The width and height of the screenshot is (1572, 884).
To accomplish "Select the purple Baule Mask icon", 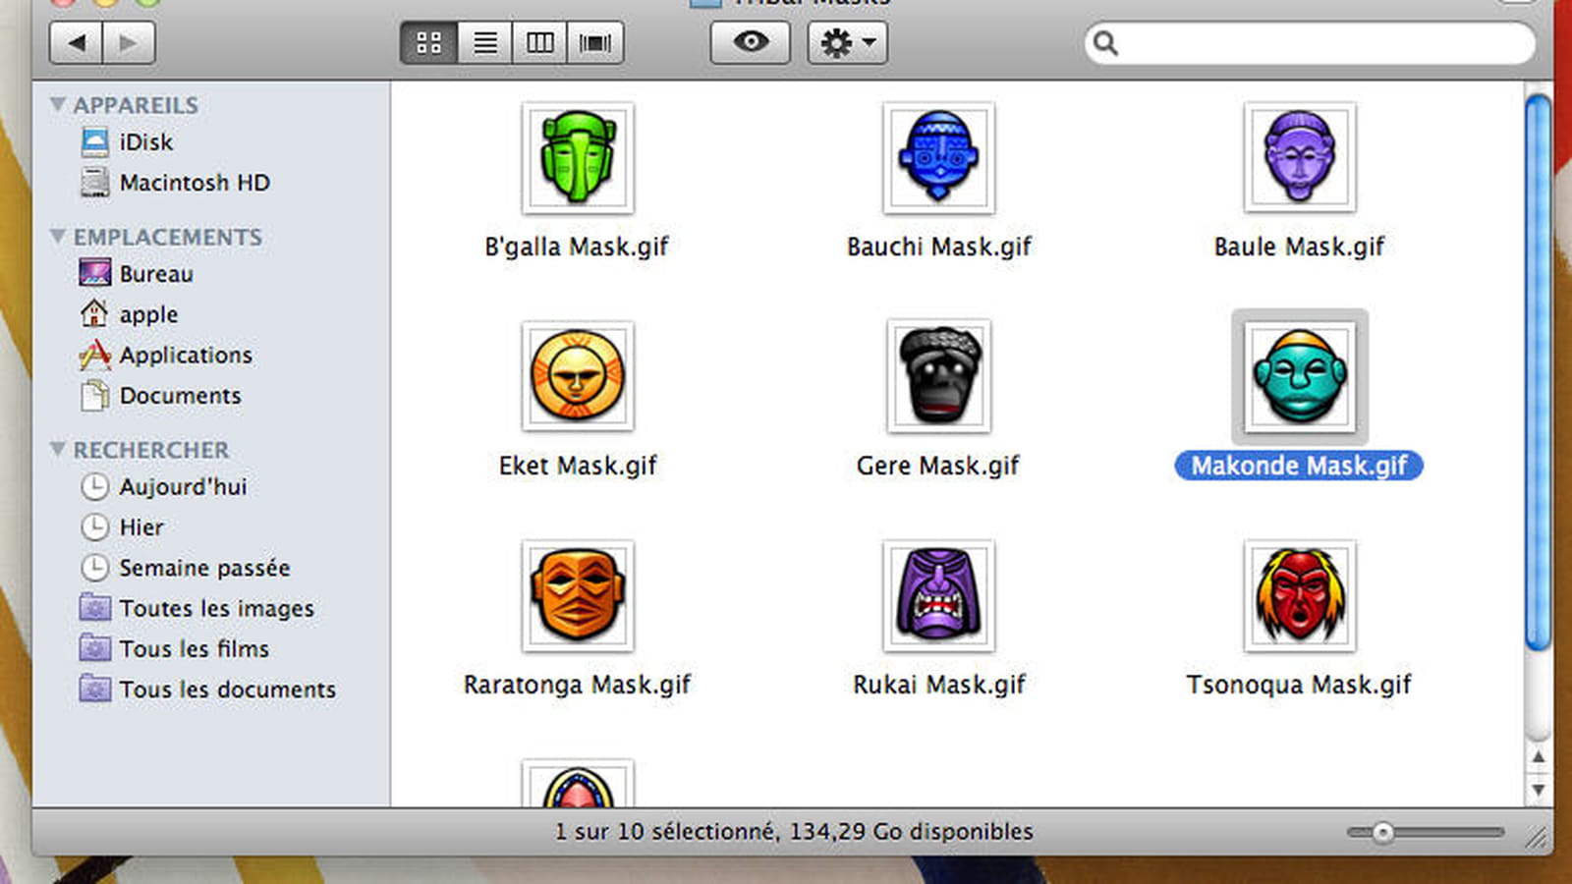I will (x=1299, y=157).
